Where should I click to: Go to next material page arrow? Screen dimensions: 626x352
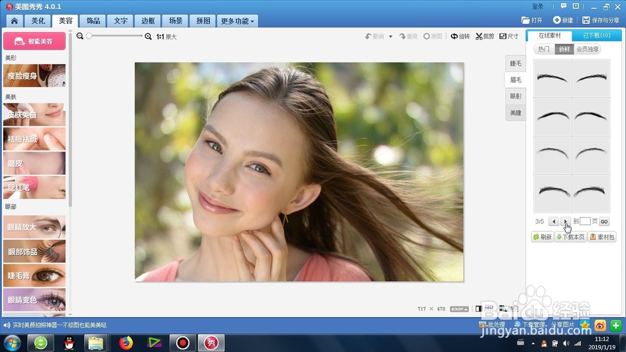(565, 221)
